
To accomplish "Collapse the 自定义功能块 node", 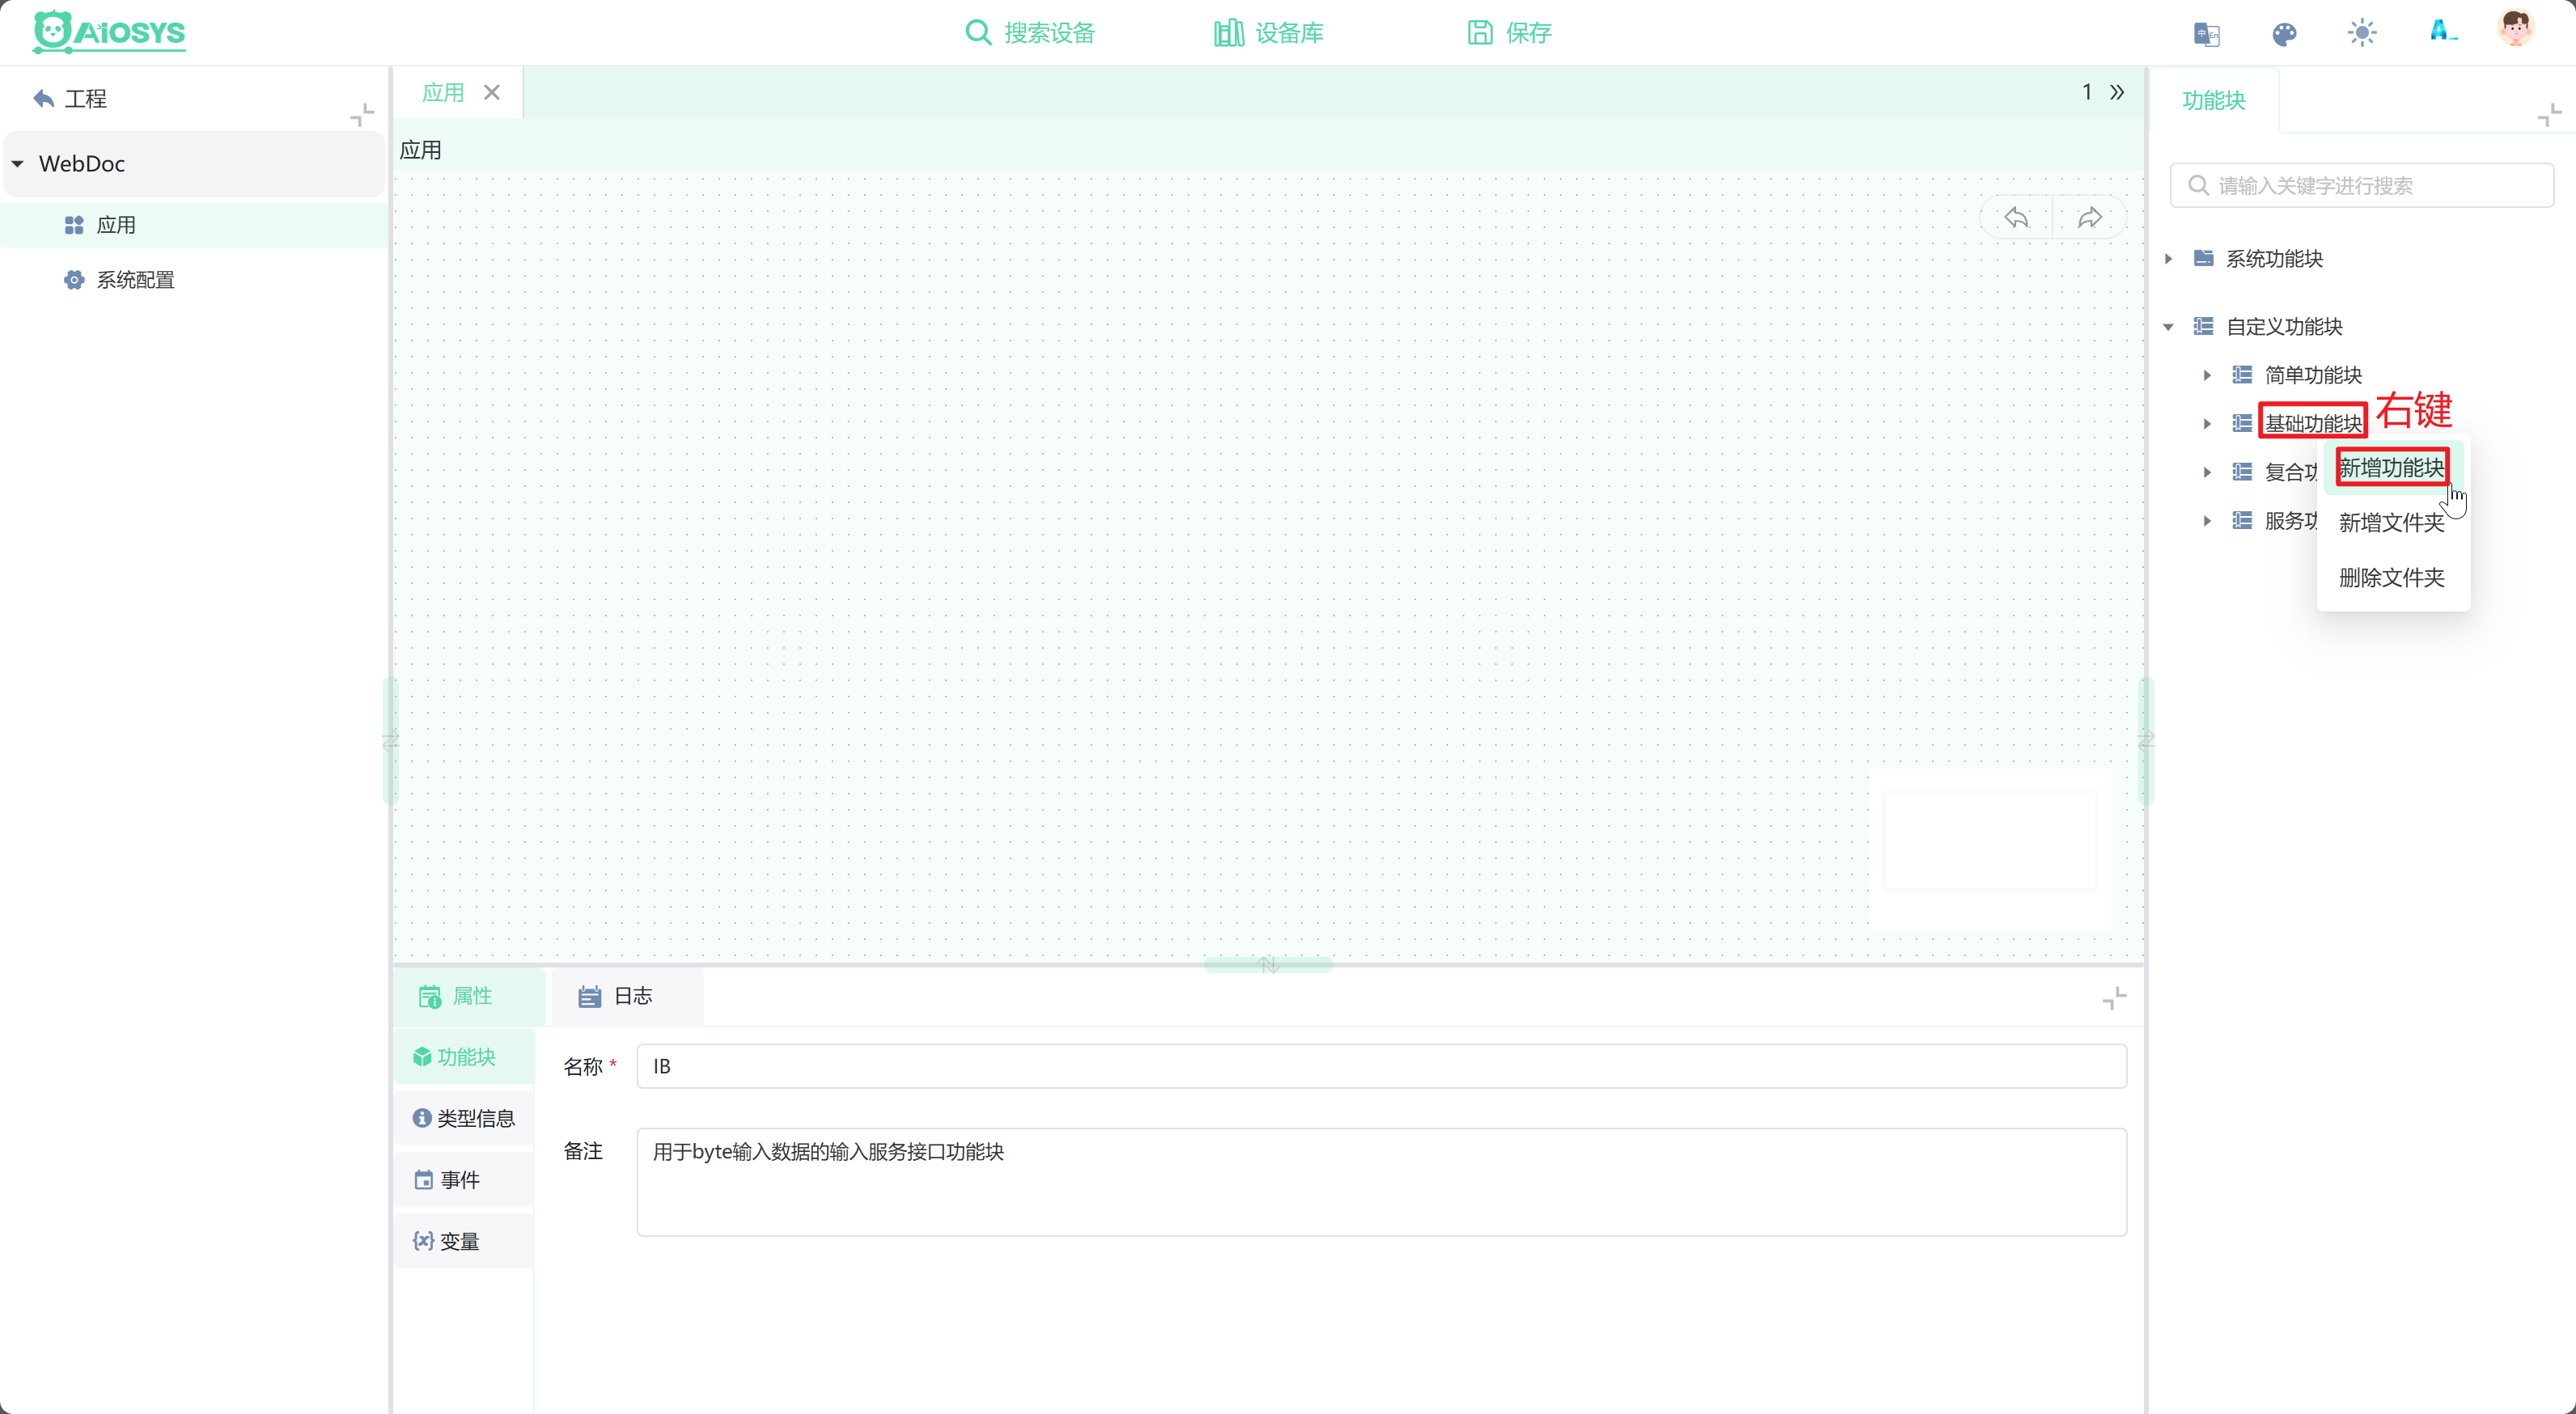I will (x=2168, y=327).
